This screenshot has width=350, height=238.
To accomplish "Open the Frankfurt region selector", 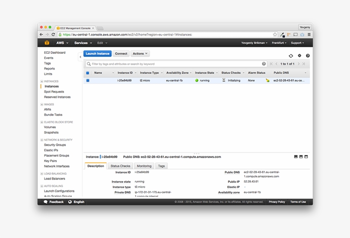I will [x=279, y=43].
